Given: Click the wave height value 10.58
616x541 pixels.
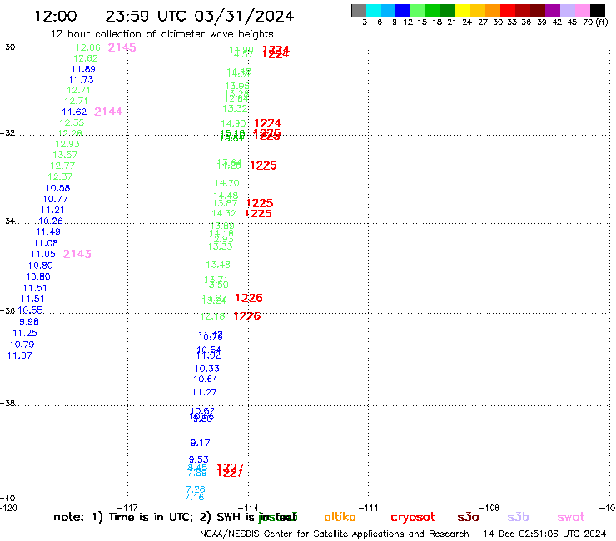Looking at the screenshot, I should tap(57, 188).
